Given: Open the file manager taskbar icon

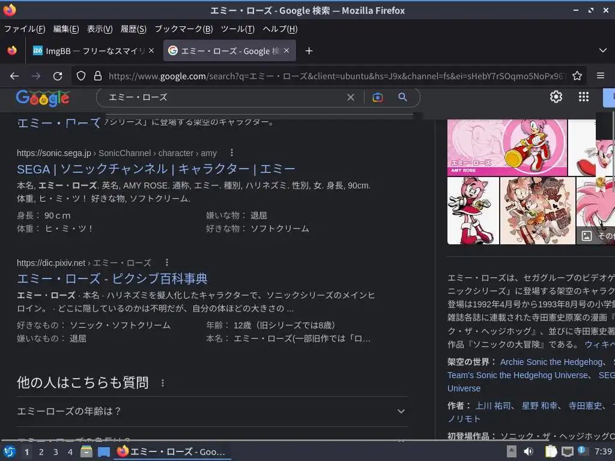Looking at the screenshot, I should [x=86, y=451].
